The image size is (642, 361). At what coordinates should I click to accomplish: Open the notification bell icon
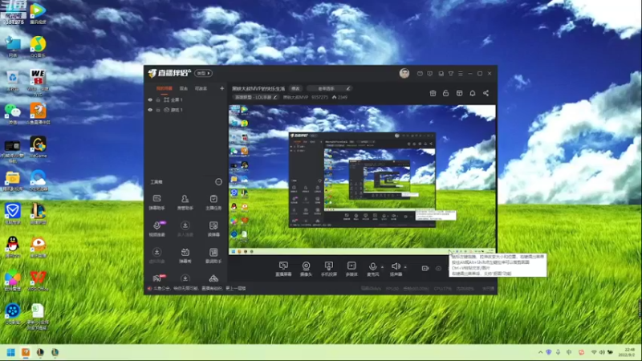point(473,93)
